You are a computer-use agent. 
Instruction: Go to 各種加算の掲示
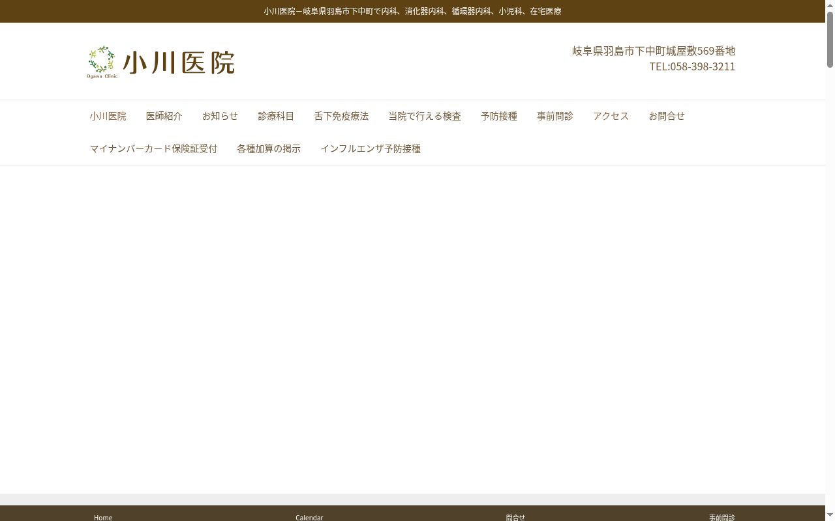coord(269,148)
